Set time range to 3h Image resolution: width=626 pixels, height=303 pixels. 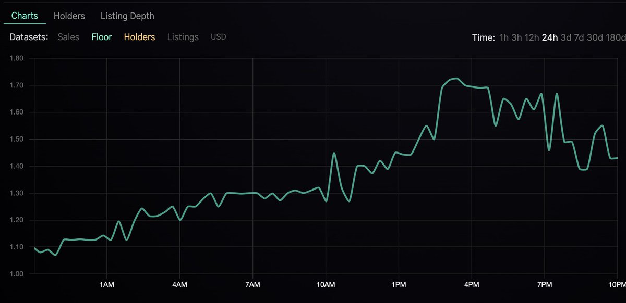(x=516, y=37)
